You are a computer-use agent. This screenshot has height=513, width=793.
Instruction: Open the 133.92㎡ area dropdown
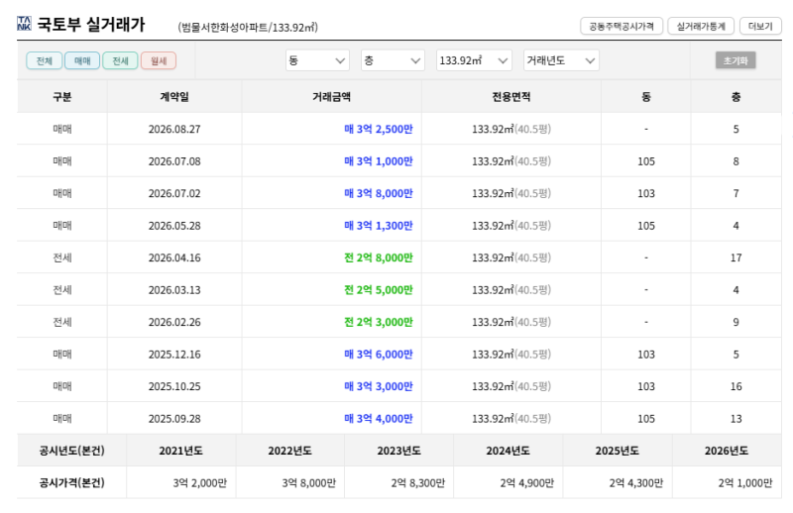[474, 60]
